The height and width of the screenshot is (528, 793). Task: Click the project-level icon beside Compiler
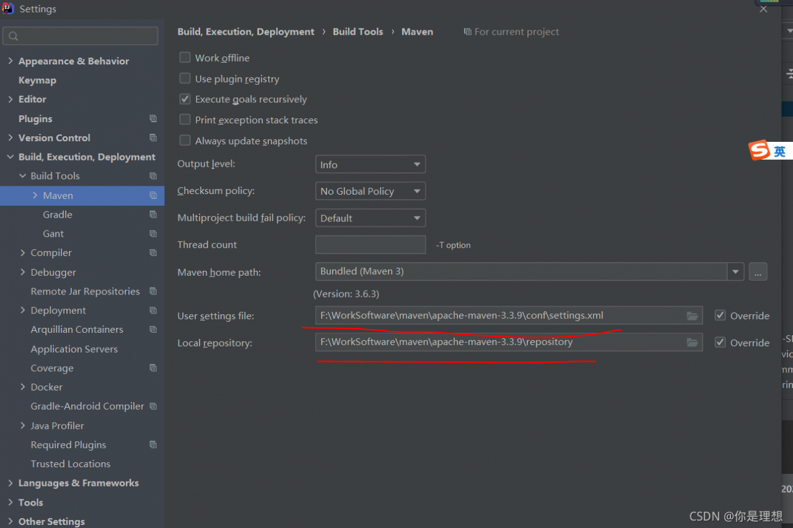tap(153, 253)
